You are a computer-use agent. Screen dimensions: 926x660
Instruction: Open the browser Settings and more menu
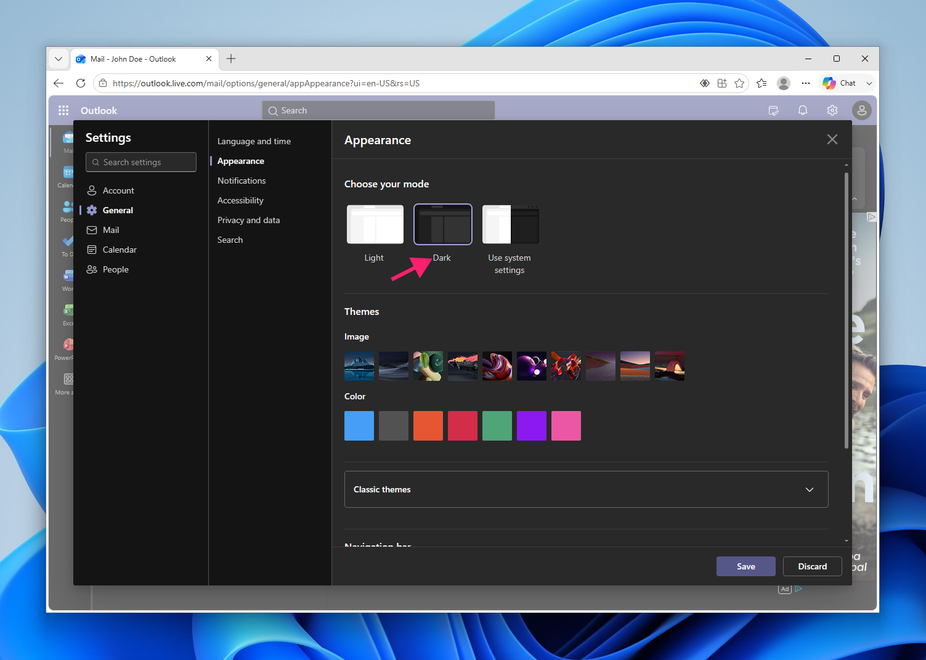click(806, 83)
